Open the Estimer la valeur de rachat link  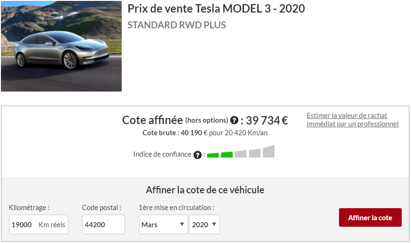click(352, 120)
